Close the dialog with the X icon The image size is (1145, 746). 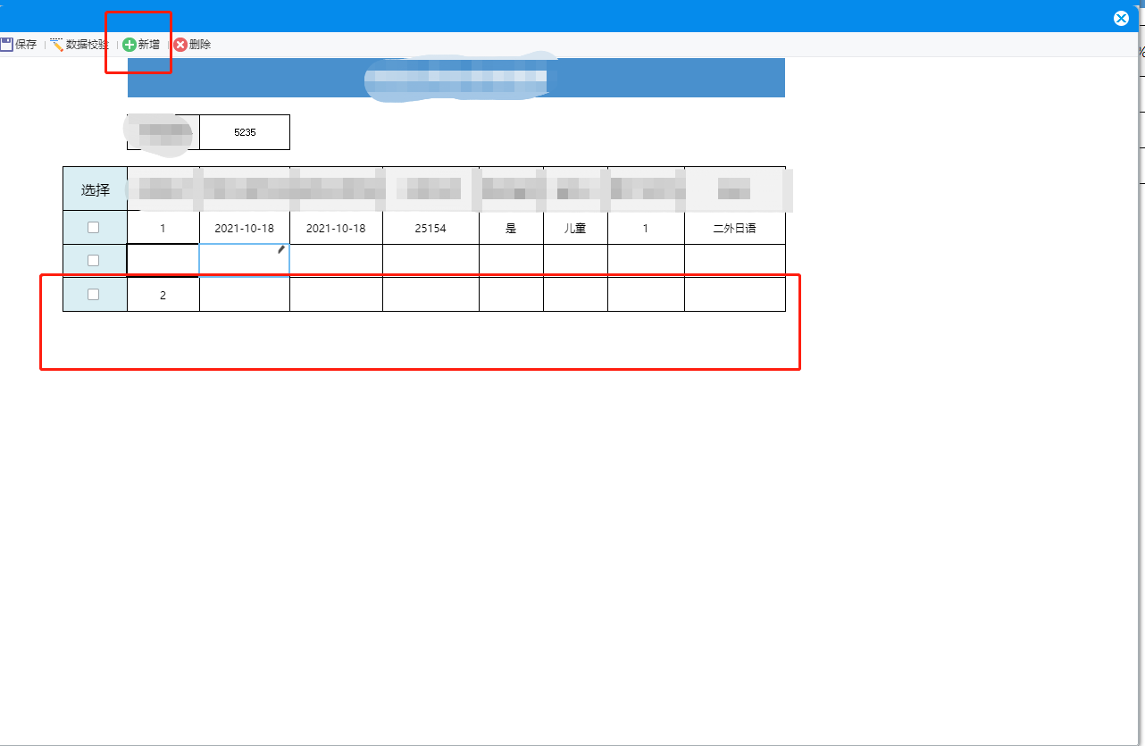[x=1121, y=18]
